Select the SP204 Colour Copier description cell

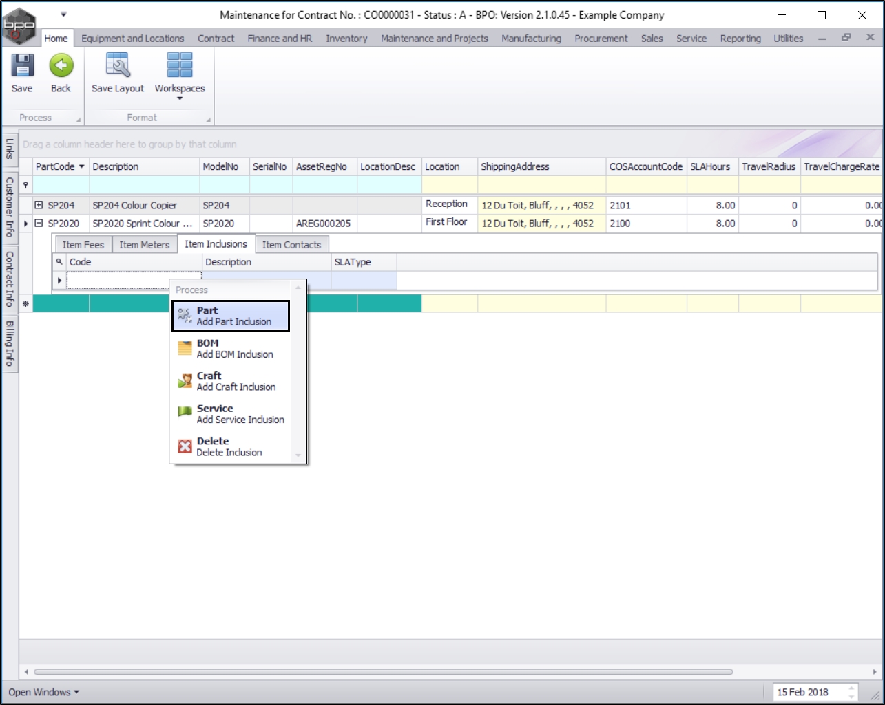[145, 205]
